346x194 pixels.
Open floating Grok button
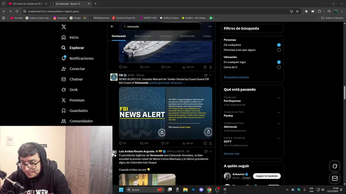335,166
